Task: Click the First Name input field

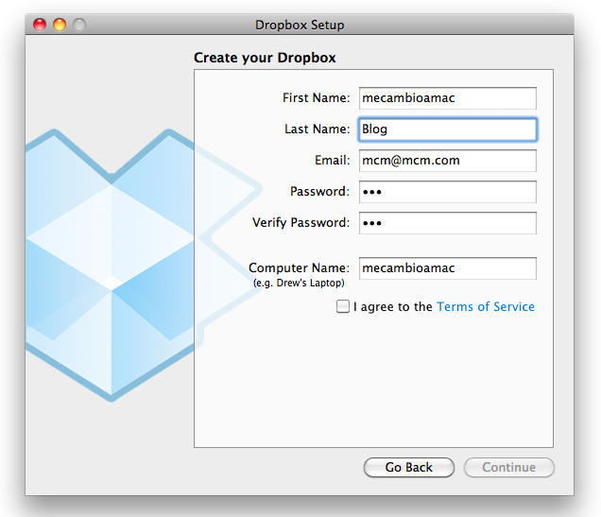Action: 447,98
